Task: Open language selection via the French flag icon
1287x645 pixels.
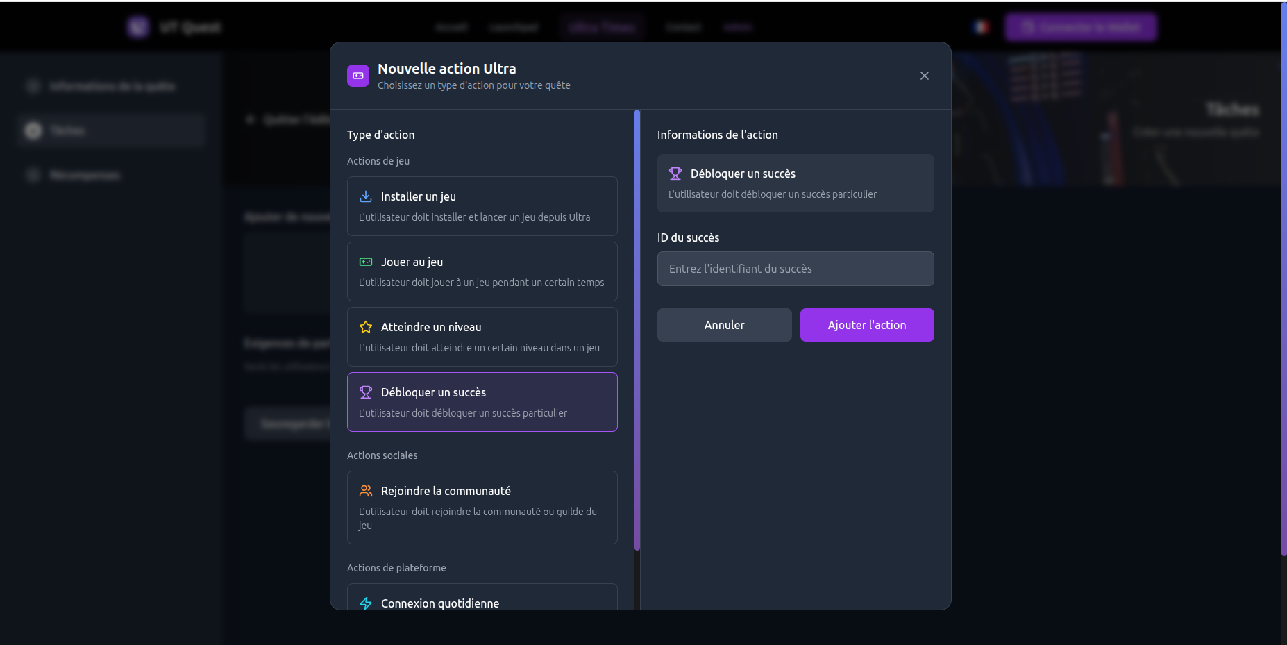Action: pyautogui.click(x=979, y=27)
